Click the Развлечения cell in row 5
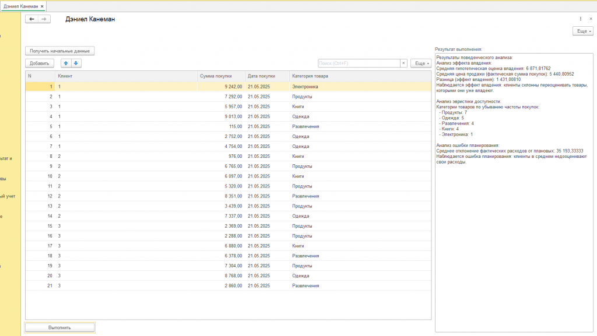 tap(360, 126)
